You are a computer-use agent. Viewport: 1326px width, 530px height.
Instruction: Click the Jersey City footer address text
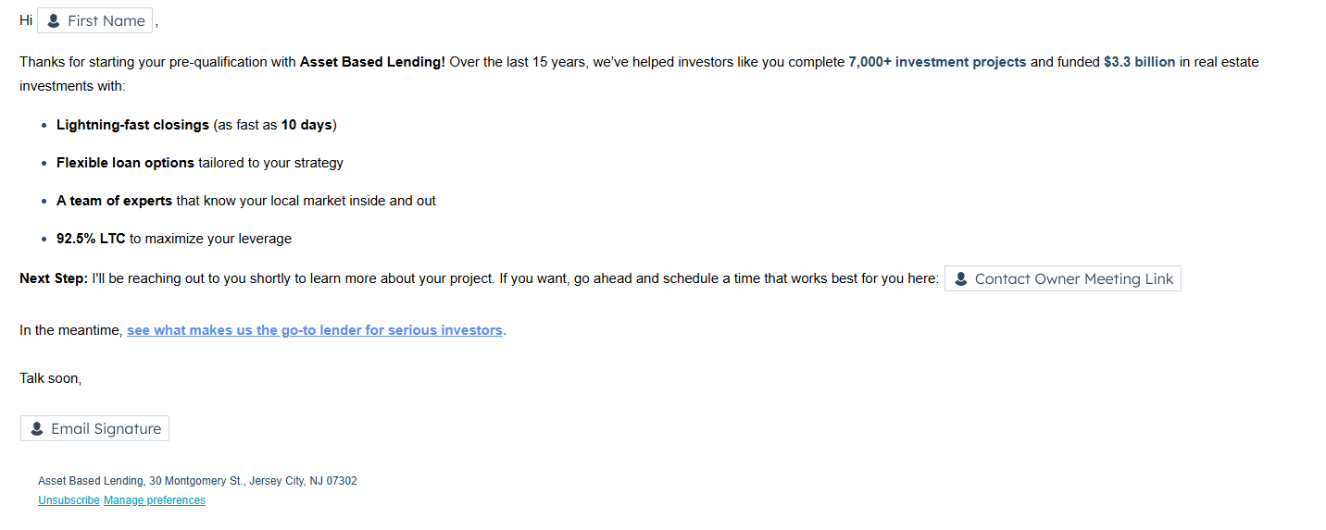(197, 481)
